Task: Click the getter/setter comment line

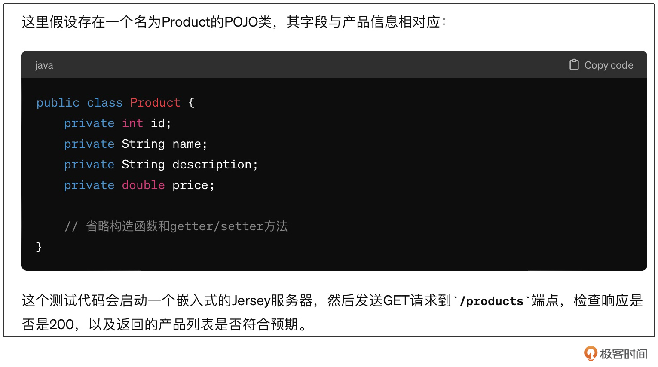Action: tap(176, 226)
